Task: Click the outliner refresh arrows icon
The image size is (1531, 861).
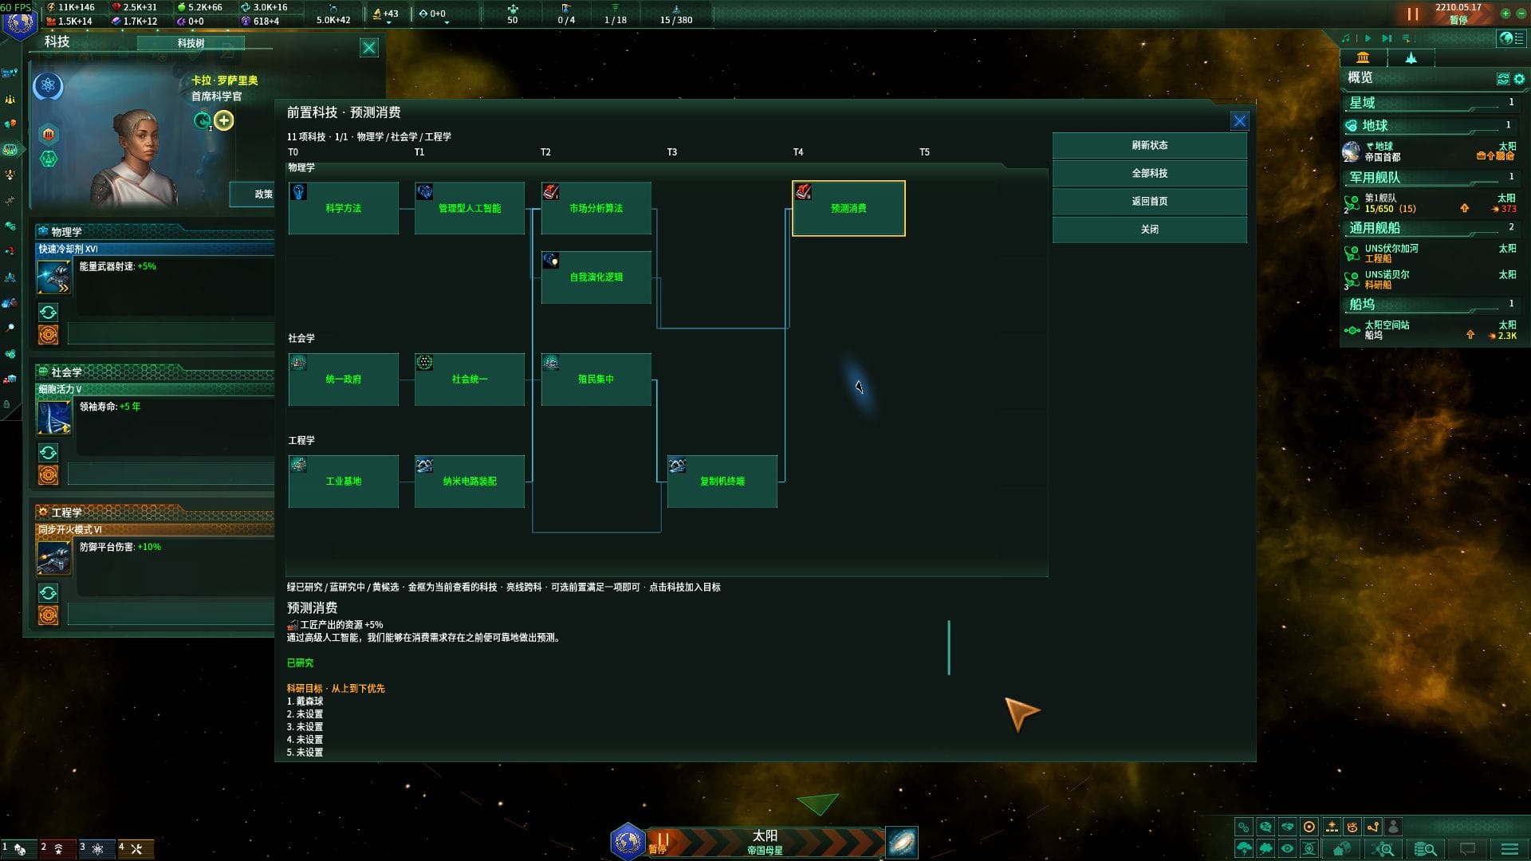Action: click(1503, 78)
